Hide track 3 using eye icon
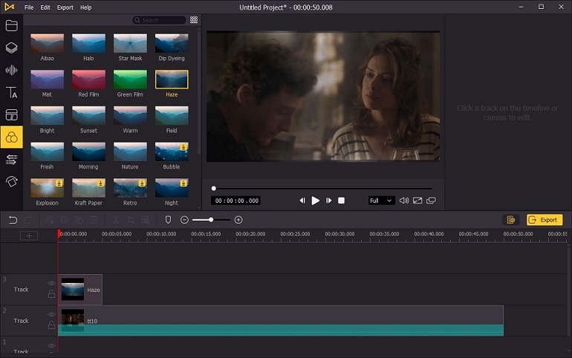The image size is (572, 358). point(51,283)
